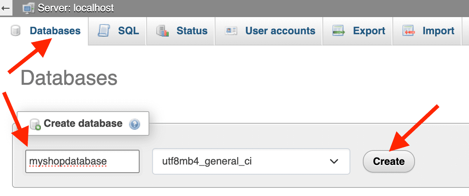Click the Databases tab cylinder icon
The height and width of the screenshot is (196, 469).
(x=16, y=31)
